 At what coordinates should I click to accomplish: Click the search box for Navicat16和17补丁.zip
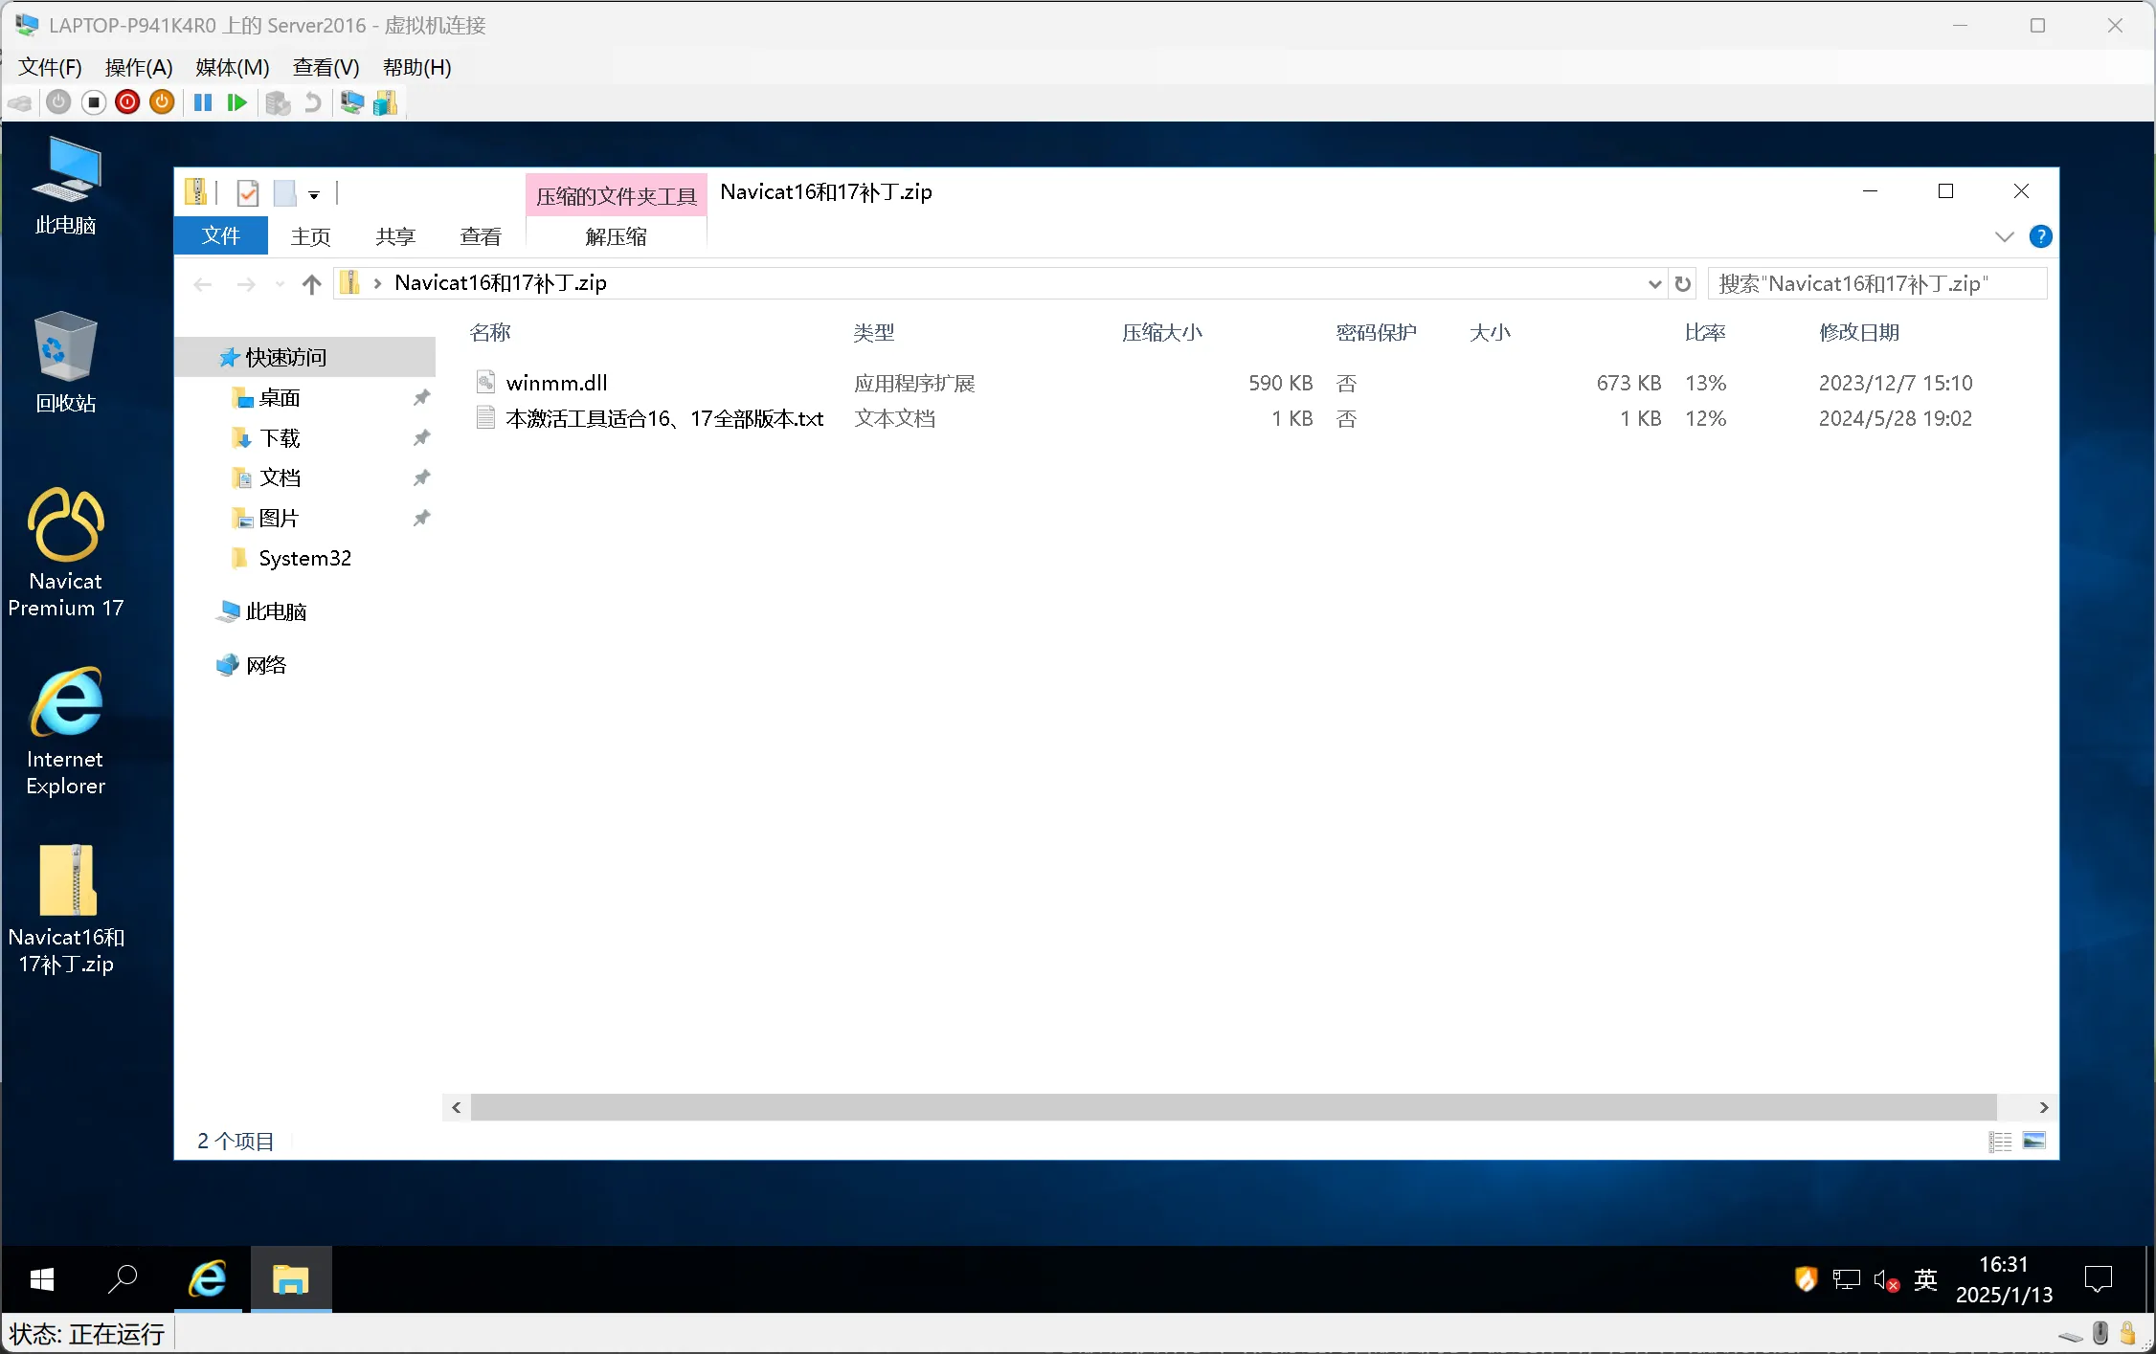click(1876, 284)
